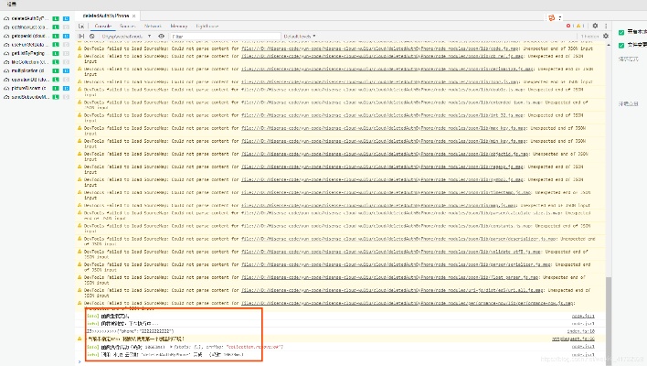The image size is (647, 366).
Task: Click the logged phone JSON line
Action: (130, 331)
